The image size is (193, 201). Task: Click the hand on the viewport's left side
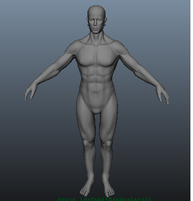(31, 91)
